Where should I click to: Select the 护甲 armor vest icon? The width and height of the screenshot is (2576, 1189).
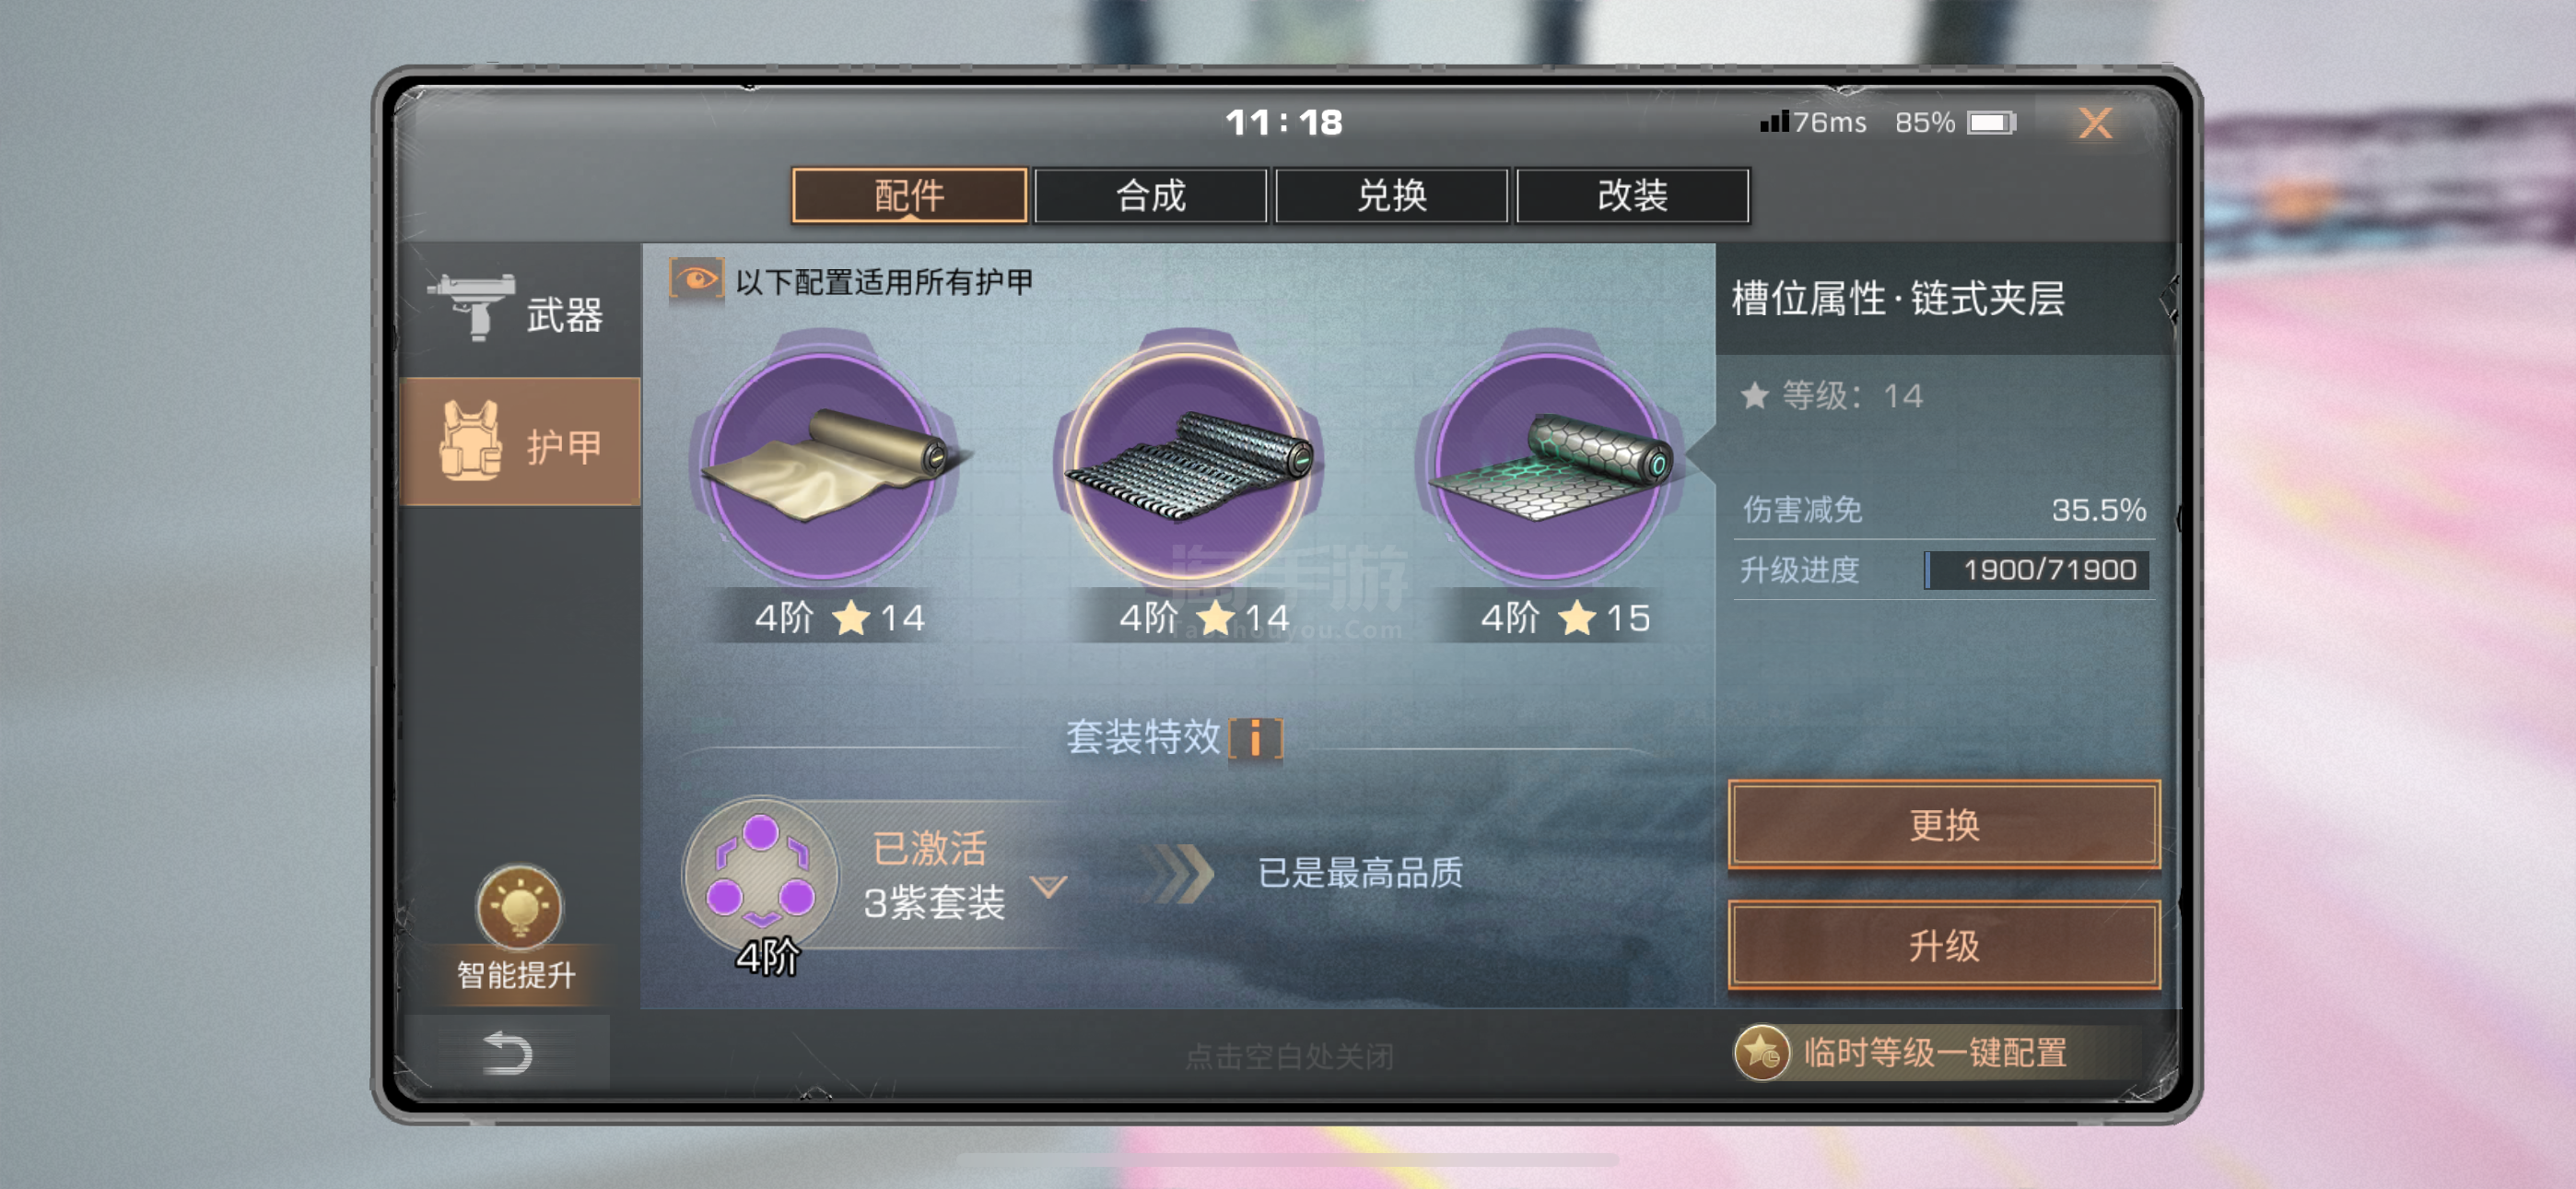pyautogui.click(x=470, y=442)
